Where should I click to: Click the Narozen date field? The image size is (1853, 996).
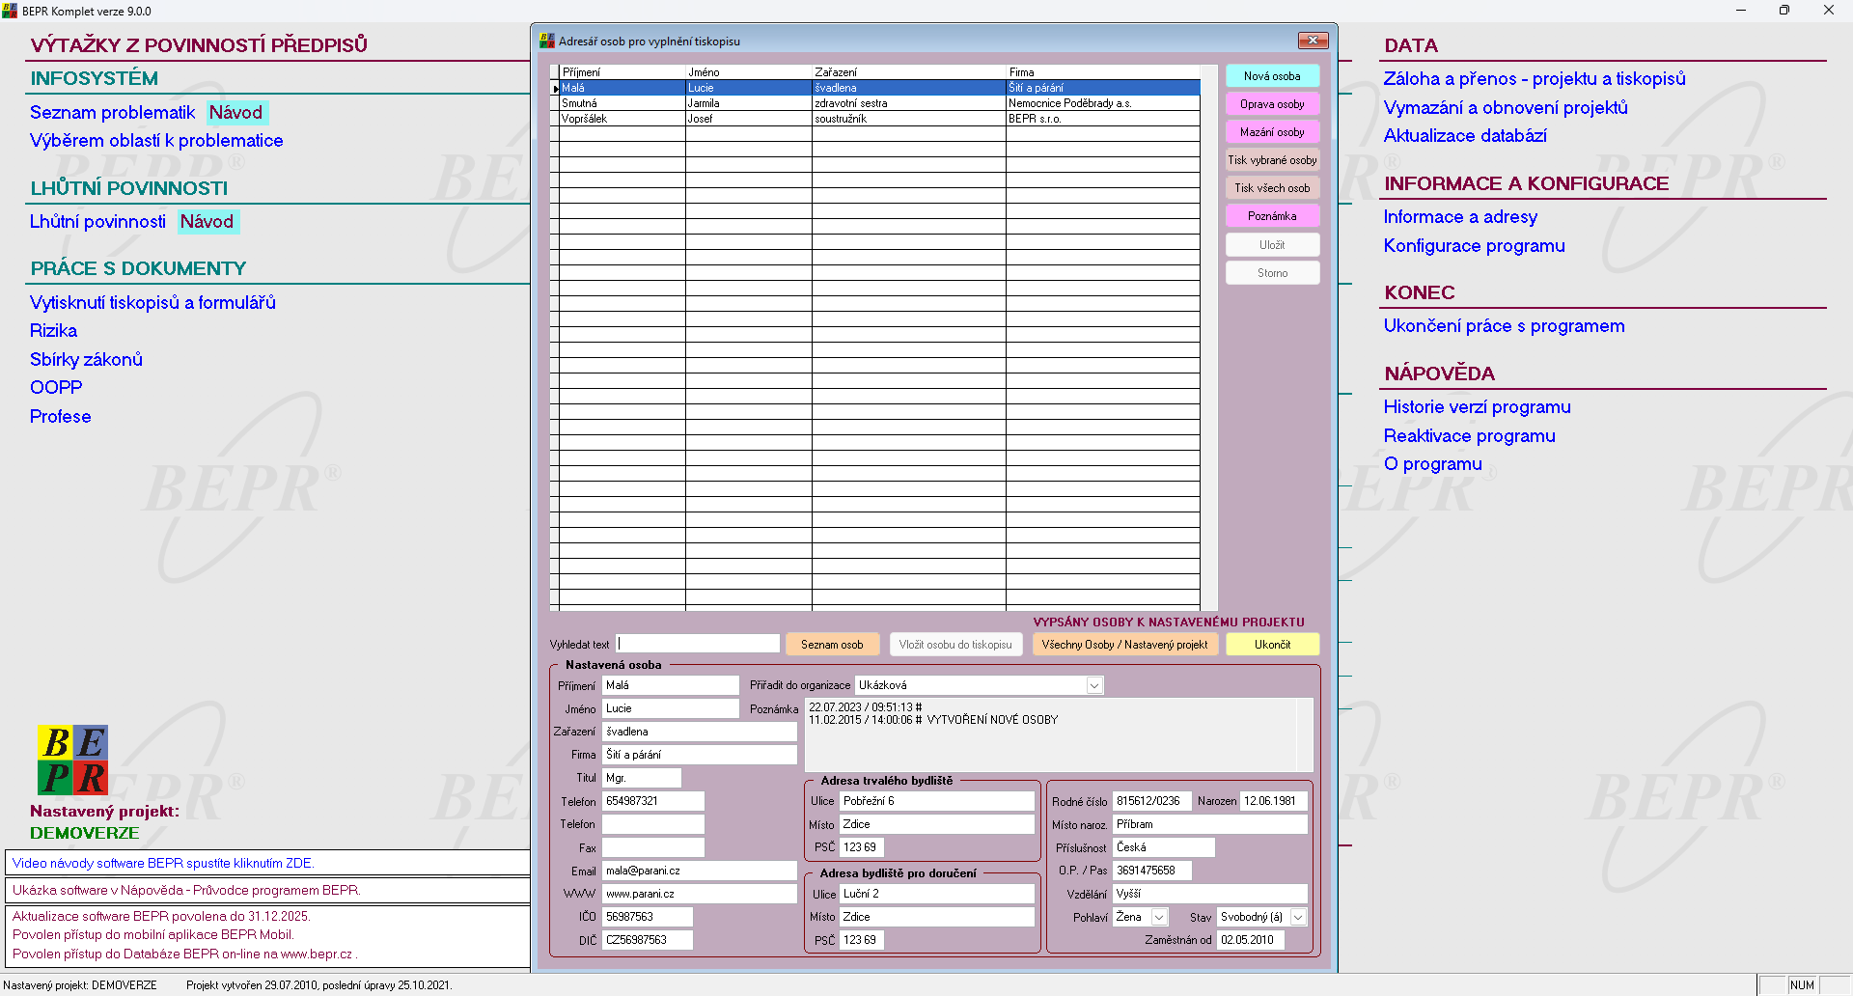[1274, 801]
